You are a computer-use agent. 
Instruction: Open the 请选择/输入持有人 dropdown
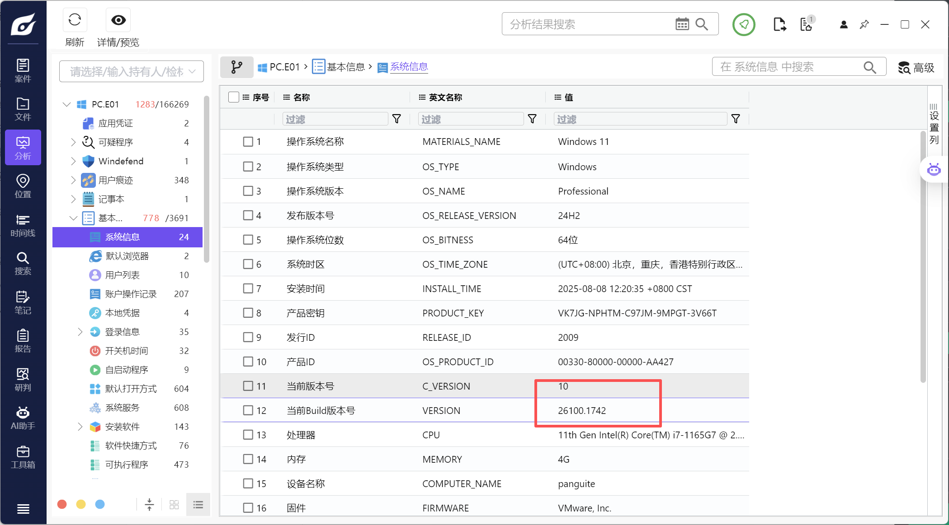tap(132, 71)
